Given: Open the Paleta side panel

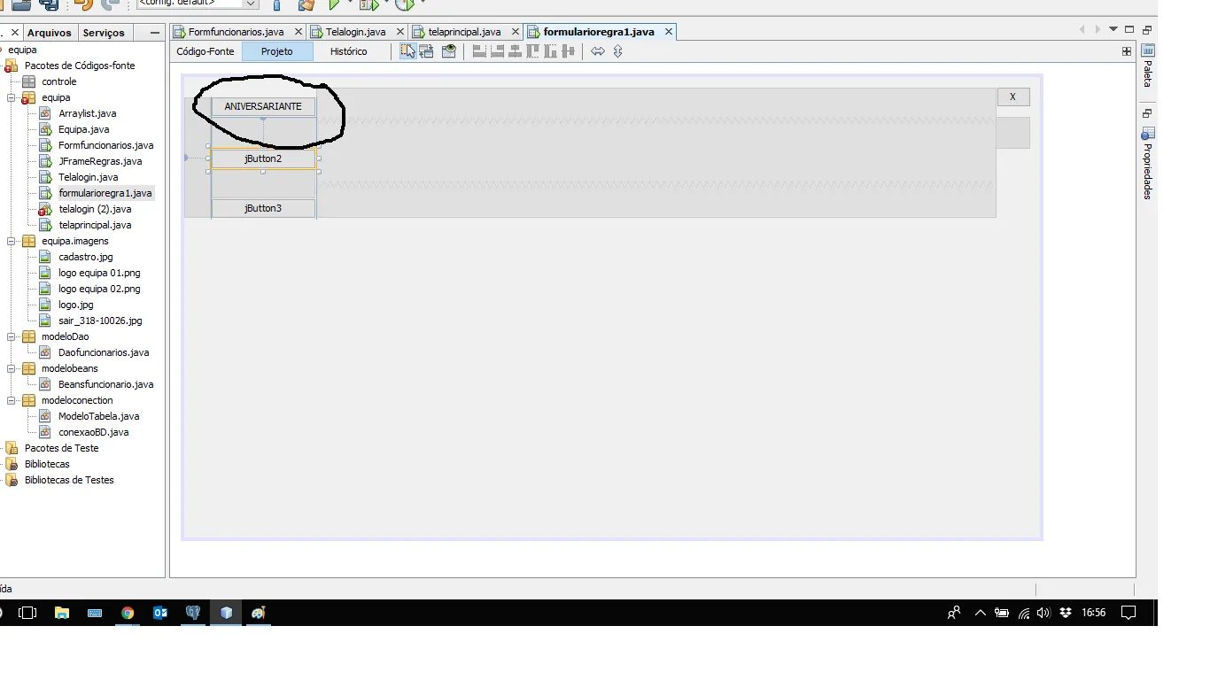Looking at the screenshot, I should point(1148,65).
